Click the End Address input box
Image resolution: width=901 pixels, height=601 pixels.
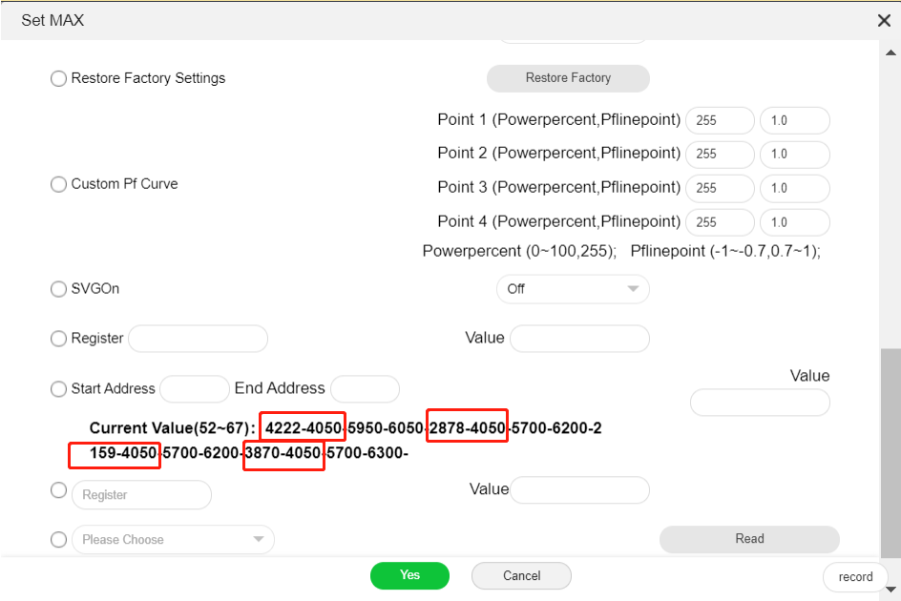pyautogui.click(x=365, y=389)
